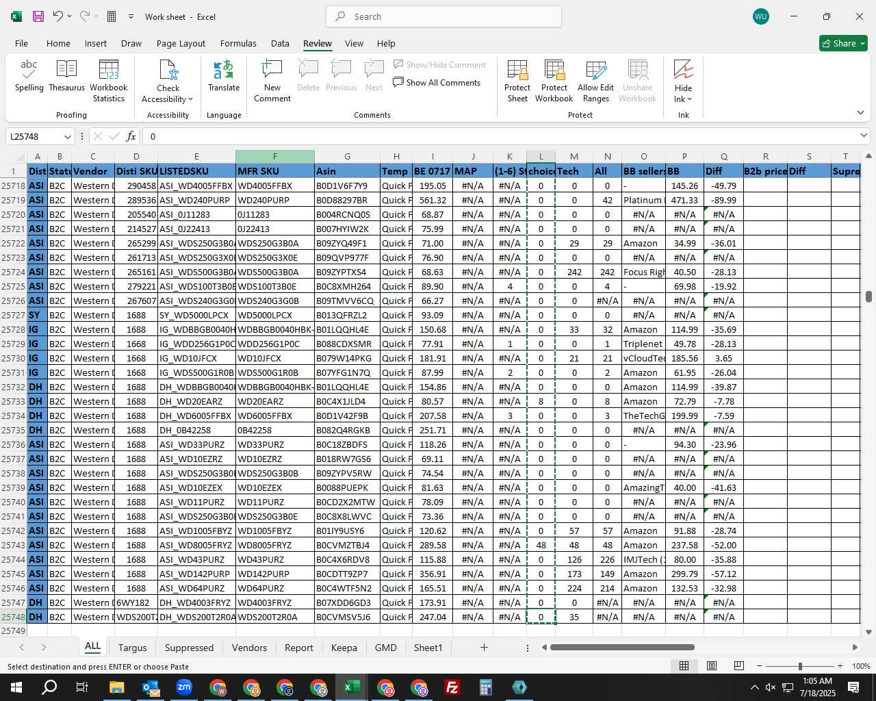Click the cell containing WD4003FRYZ
Image resolution: width=876 pixels, height=701 pixels.
[x=274, y=603]
